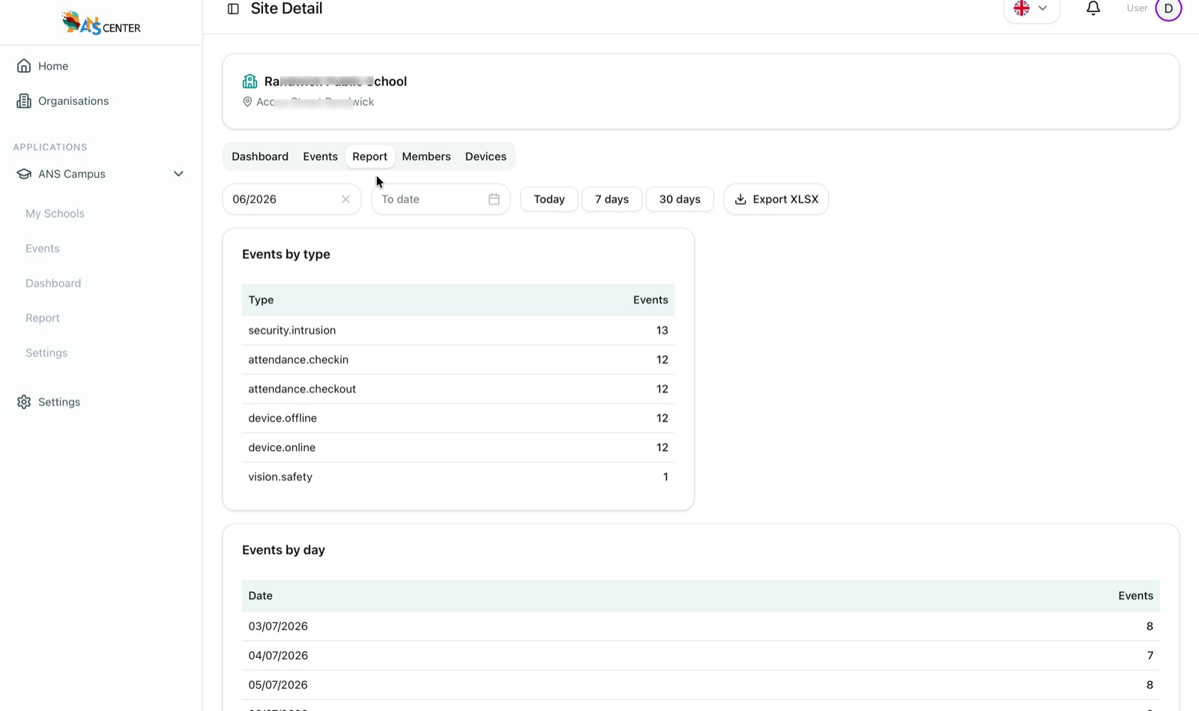The height and width of the screenshot is (711, 1199).
Task: Open Dashboard in the sidebar submenu
Action: click(53, 283)
